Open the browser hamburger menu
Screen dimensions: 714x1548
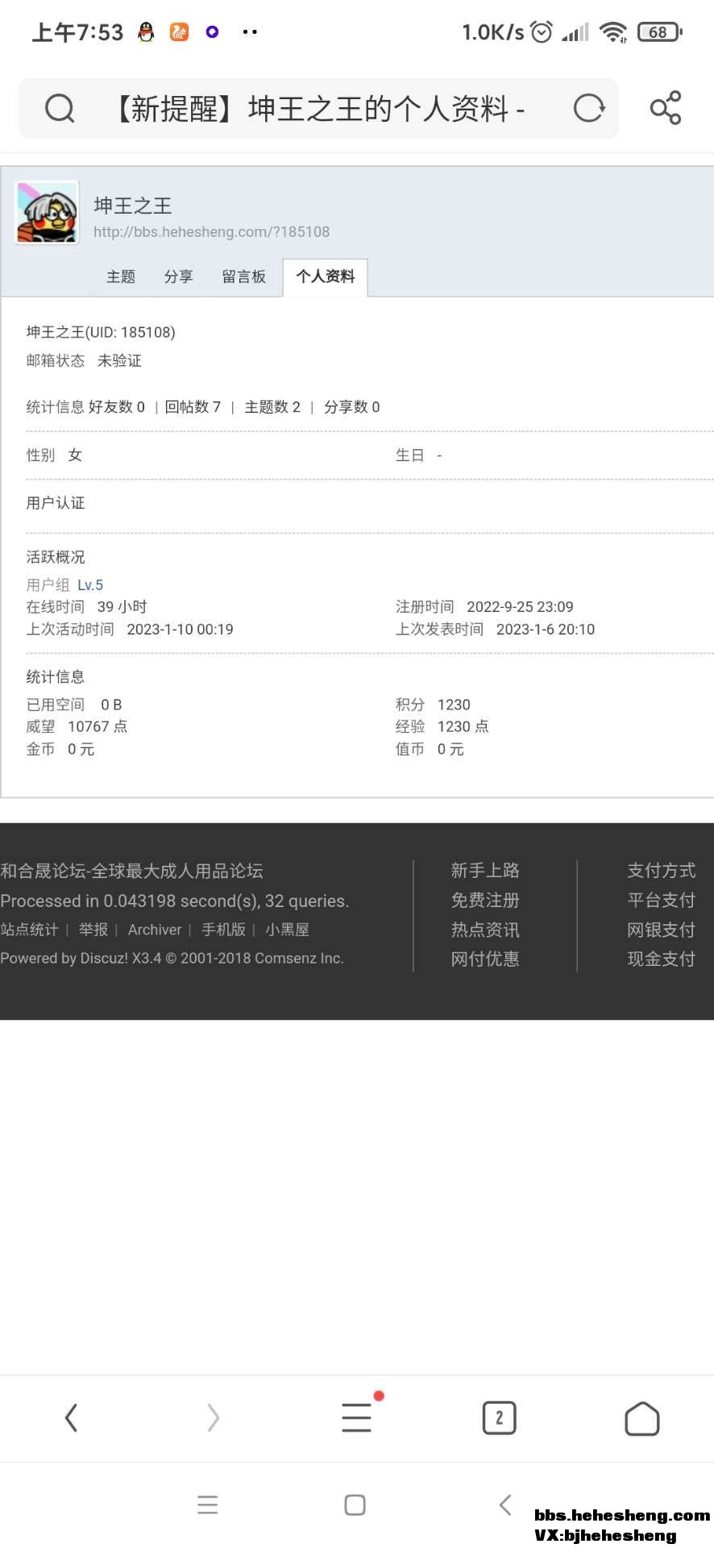(x=356, y=1417)
